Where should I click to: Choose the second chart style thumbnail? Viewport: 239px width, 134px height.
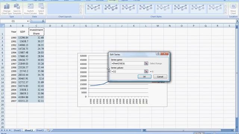tap(111, 9)
